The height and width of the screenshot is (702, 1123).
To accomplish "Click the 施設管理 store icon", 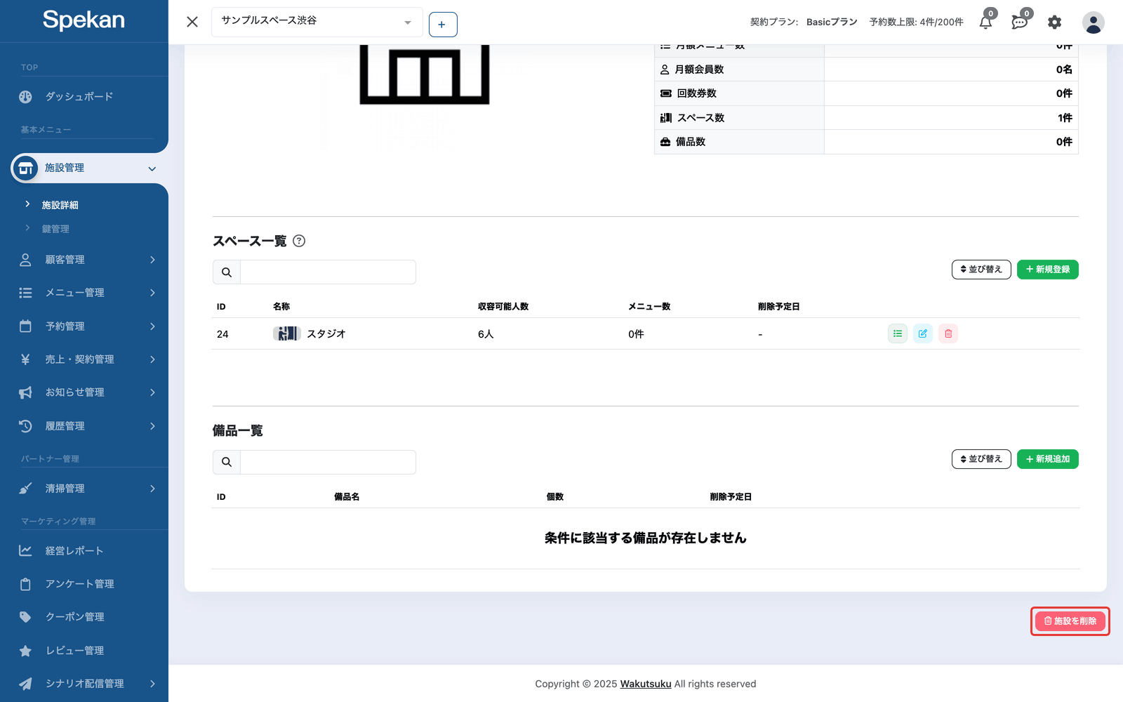I will (x=25, y=168).
